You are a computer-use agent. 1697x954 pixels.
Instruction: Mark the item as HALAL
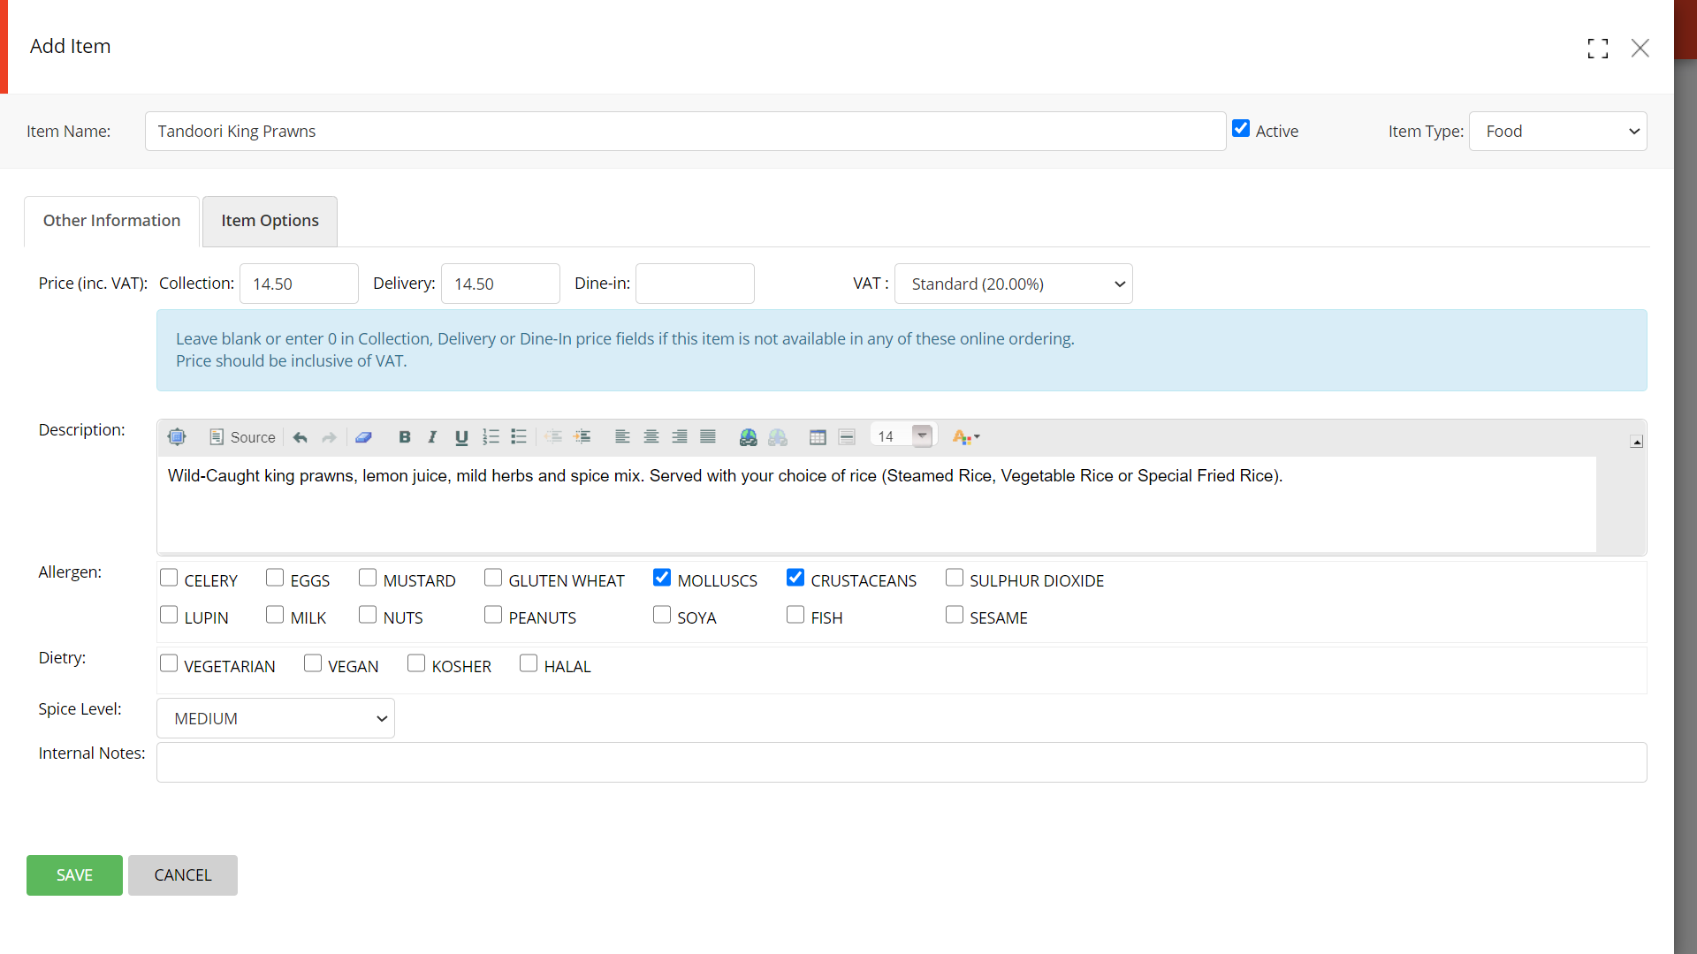point(529,663)
